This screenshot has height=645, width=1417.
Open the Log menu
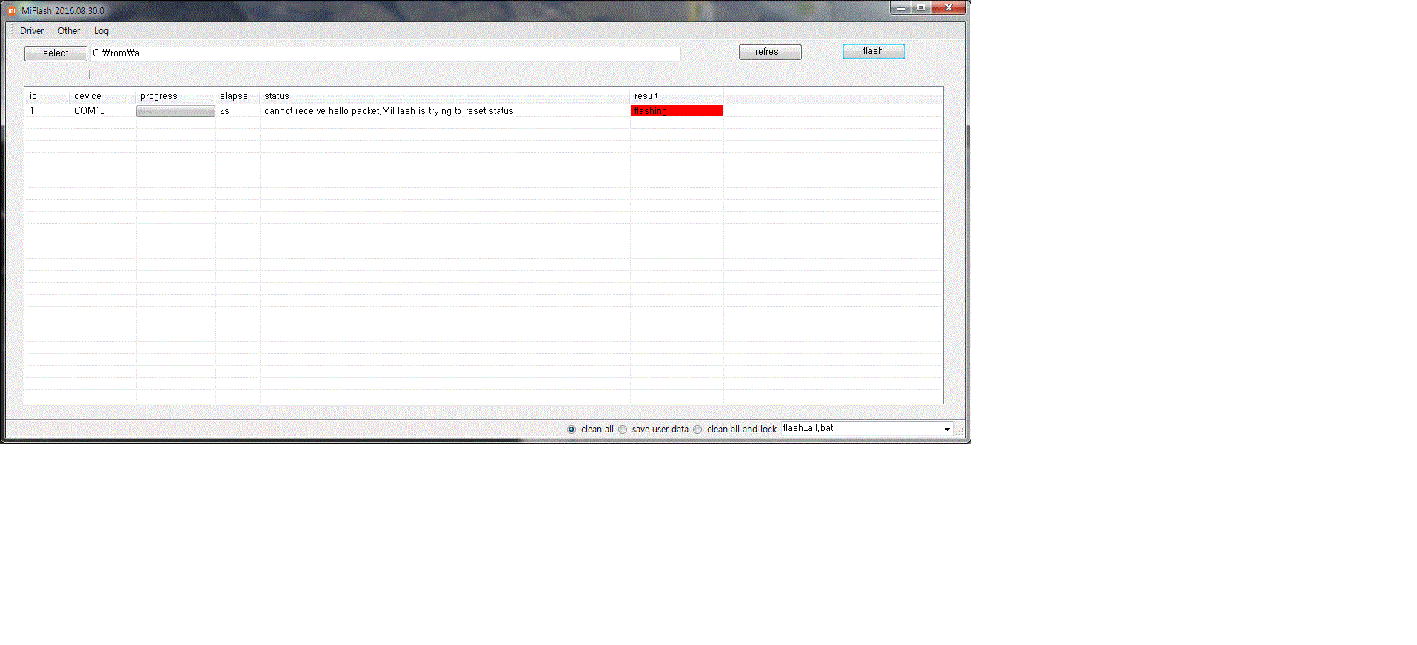(101, 31)
